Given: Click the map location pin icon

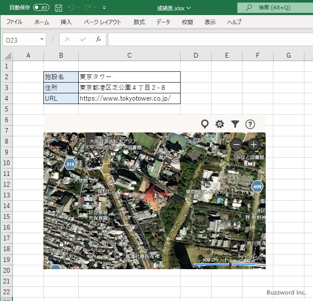Looking at the screenshot, I should pos(205,124).
